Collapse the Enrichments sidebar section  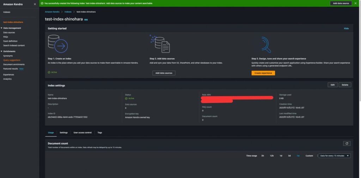coord(2,51)
